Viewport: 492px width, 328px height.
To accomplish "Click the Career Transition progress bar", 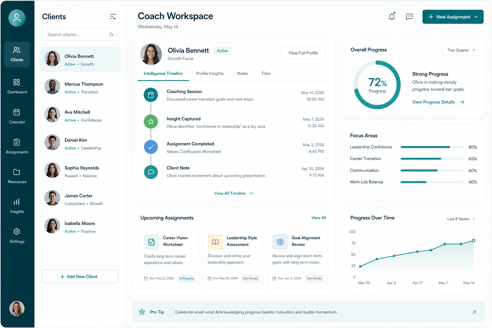I will (x=432, y=159).
